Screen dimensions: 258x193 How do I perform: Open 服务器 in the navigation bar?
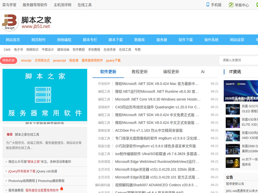click(162, 40)
